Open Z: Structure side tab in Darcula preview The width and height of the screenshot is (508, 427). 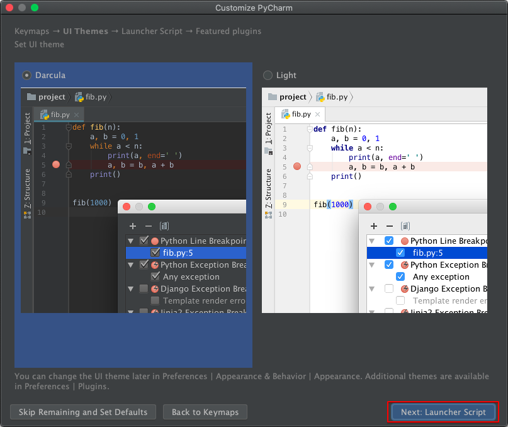click(27, 188)
